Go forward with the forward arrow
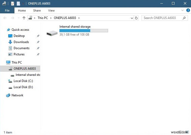Screen dimensions: 191x135 pyautogui.click(x=13, y=18)
